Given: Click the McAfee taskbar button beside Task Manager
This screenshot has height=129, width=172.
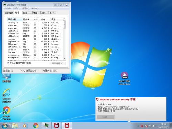Looking at the screenshot, I should pyautogui.click(x=56, y=126).
